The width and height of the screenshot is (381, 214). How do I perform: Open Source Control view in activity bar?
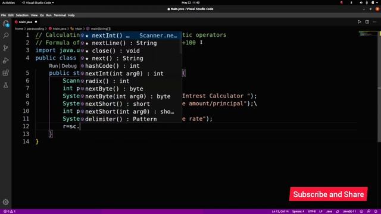[x=6, y=48]
